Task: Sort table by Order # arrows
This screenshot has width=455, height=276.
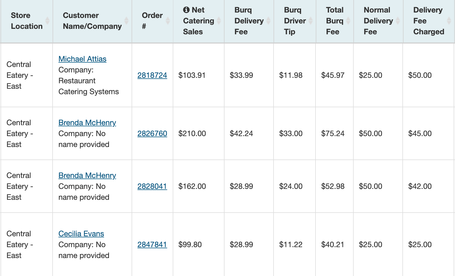Action: coord(168,21)
